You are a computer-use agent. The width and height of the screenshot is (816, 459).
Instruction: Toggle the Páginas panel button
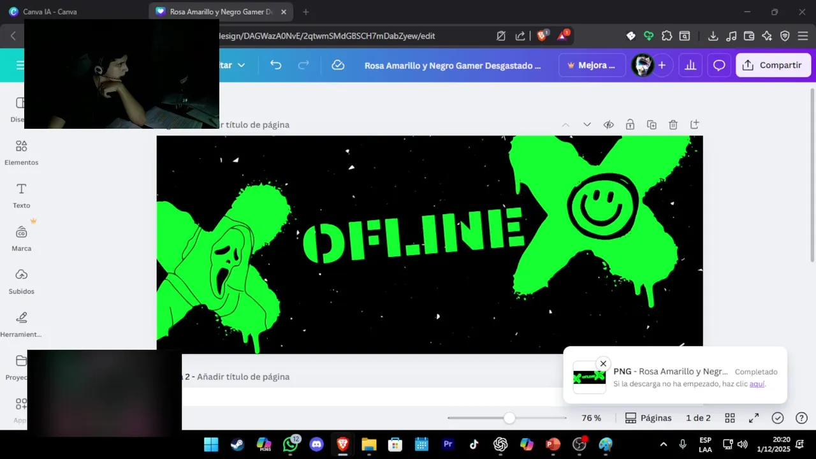tap(648, 418)
